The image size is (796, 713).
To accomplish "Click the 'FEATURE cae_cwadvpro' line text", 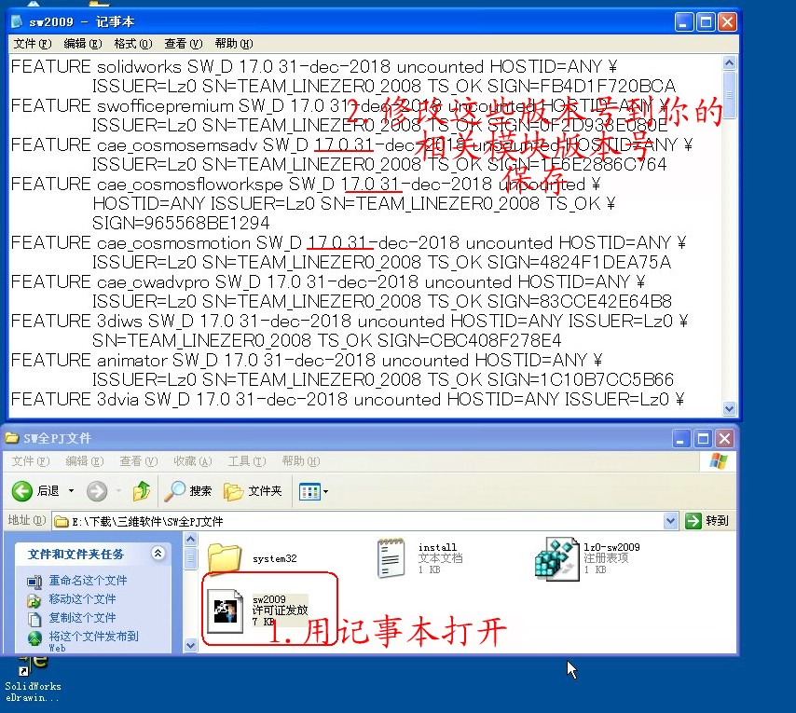I will pos(328,282).
